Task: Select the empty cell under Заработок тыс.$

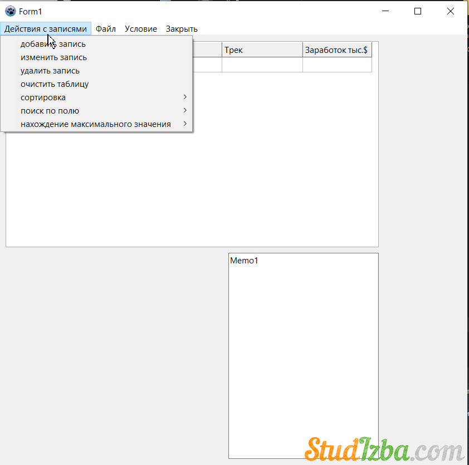Action: pyautogui.click(x=338, y=65)
